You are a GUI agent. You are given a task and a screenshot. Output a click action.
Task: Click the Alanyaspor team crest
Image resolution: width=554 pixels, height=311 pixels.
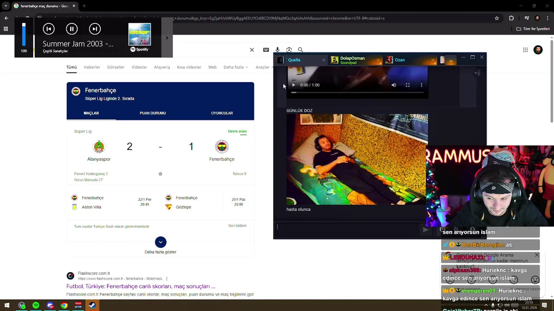pyautogui.click(x=99, y=147)
